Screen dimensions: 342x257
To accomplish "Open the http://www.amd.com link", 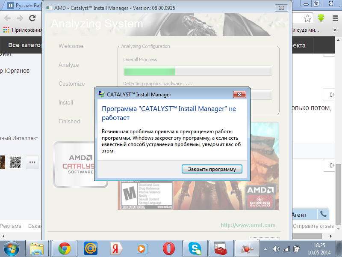I will [x=248, y=225].
